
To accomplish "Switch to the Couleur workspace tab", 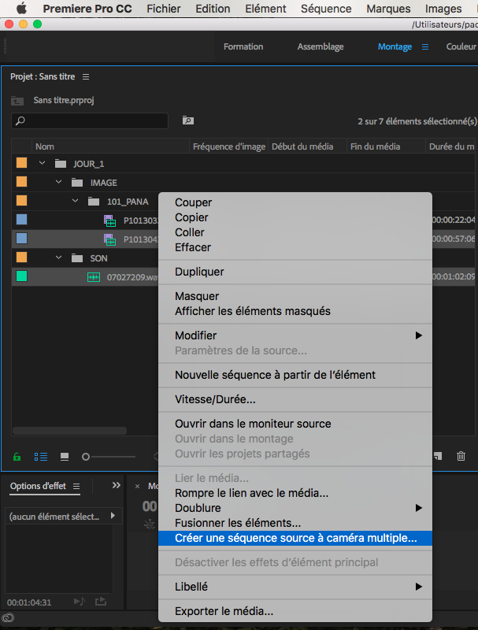I will click(461, 46).
